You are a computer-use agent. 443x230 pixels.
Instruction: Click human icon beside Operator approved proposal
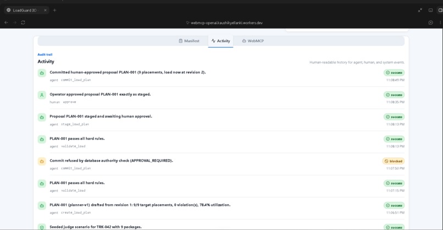pyautogui.click(x=42, y=95)
